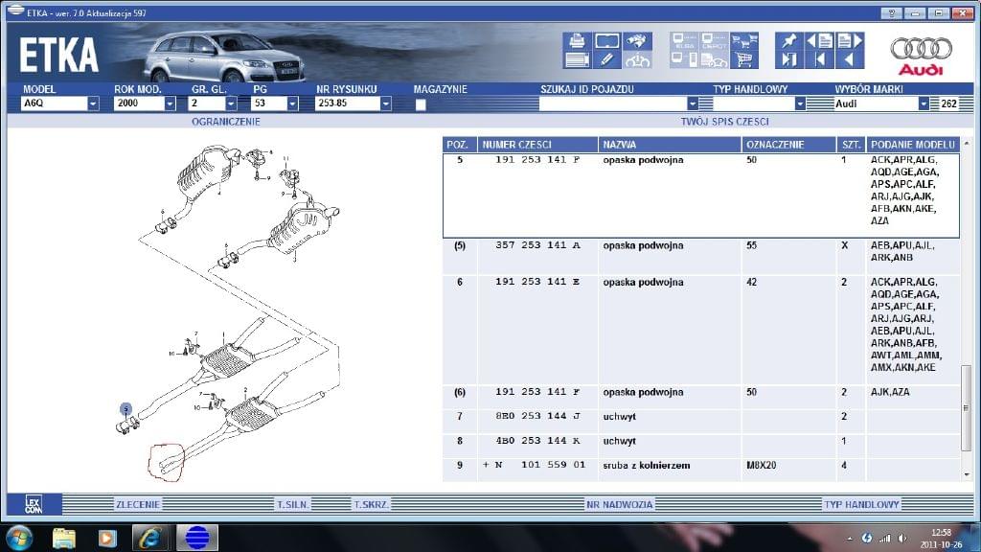
Task: Click the binoculars search icon
Action: (634, 41)
